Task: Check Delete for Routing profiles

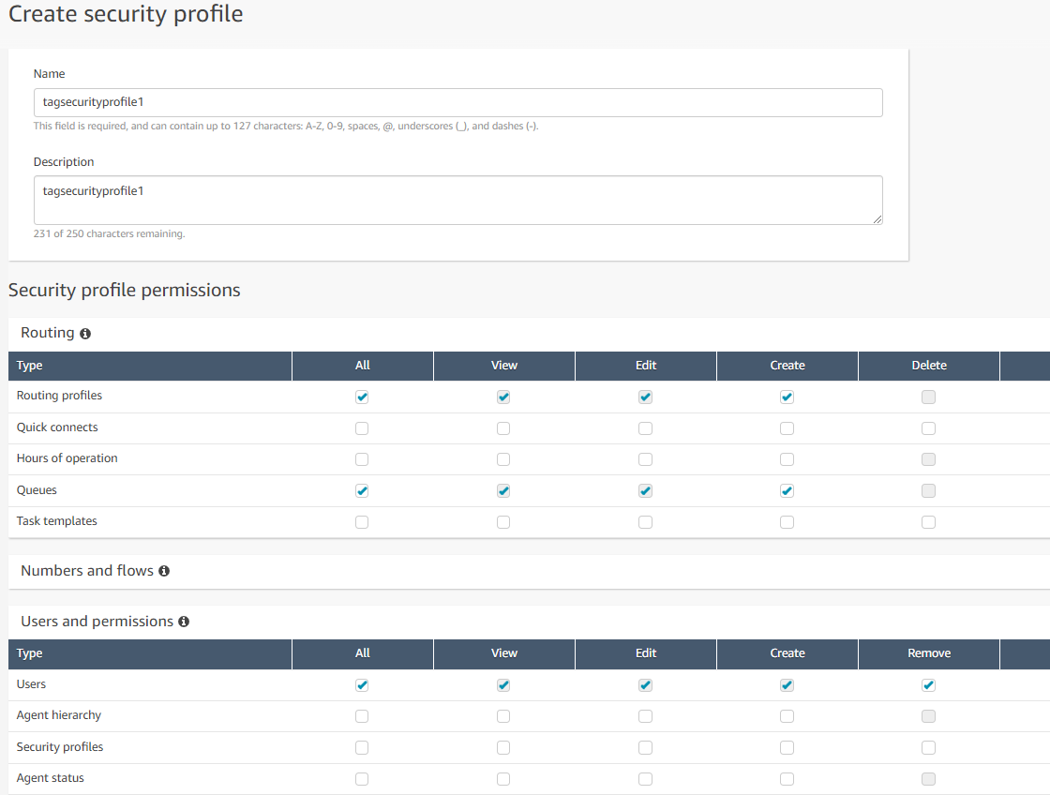Action: (x=928, y=397)
